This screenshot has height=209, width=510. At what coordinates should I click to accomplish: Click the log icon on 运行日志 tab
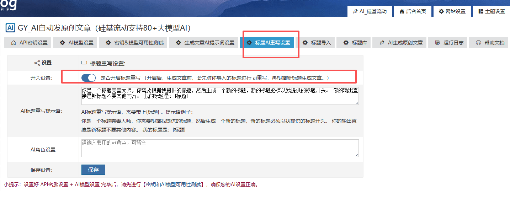click(437, 43)
